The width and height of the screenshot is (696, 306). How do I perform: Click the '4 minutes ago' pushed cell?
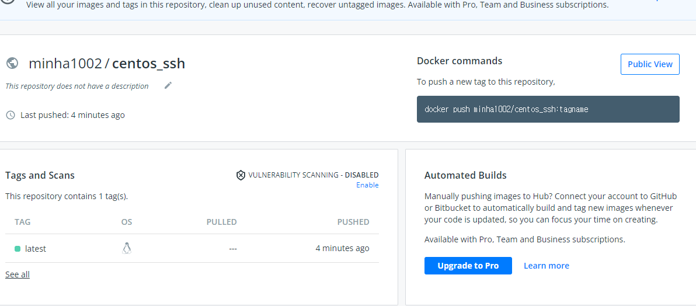(x=342, y=248)
